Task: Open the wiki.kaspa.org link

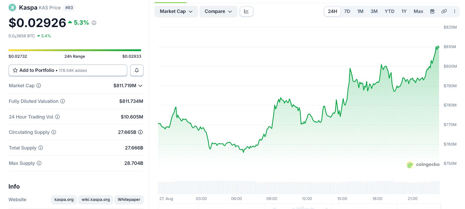Action: (96, 200)
